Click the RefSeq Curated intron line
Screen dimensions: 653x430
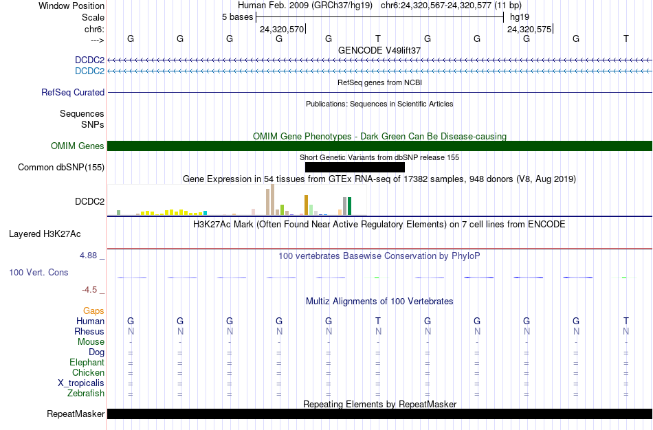(380, 93)
